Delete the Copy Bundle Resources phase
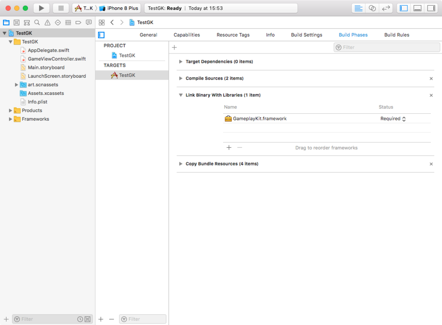Image resolution: width=442 pixels, height=325 pixels. (431, 164)
